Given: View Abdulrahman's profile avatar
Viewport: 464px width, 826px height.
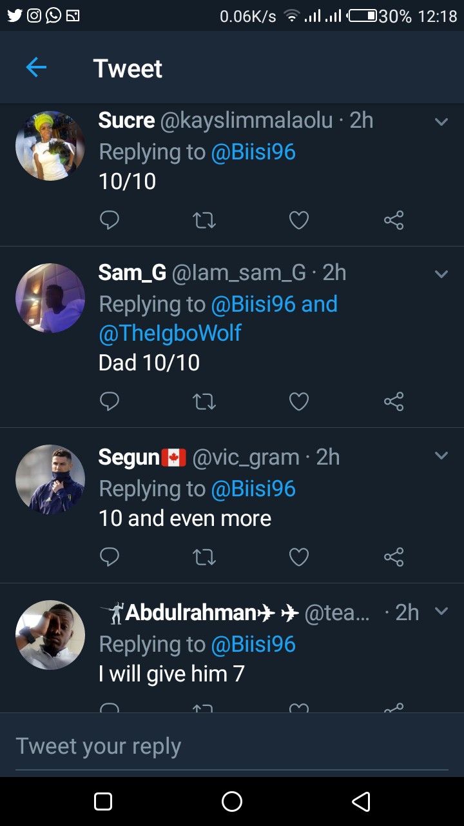Looking at the screenshot, I should click(50, 635).
